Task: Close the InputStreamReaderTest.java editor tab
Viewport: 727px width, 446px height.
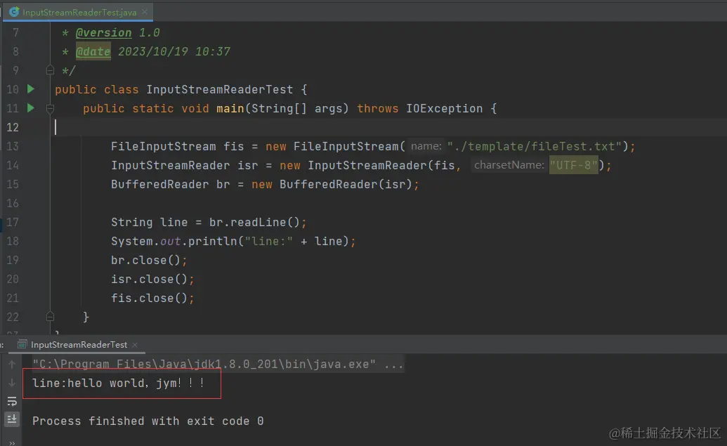Action: (145, 12)
